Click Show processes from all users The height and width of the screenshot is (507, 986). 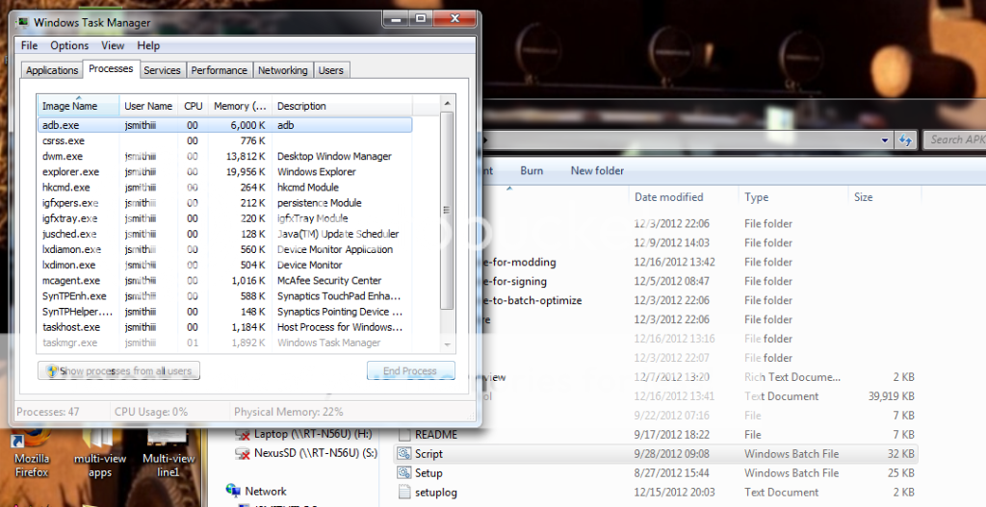click(x=118, y=370)
